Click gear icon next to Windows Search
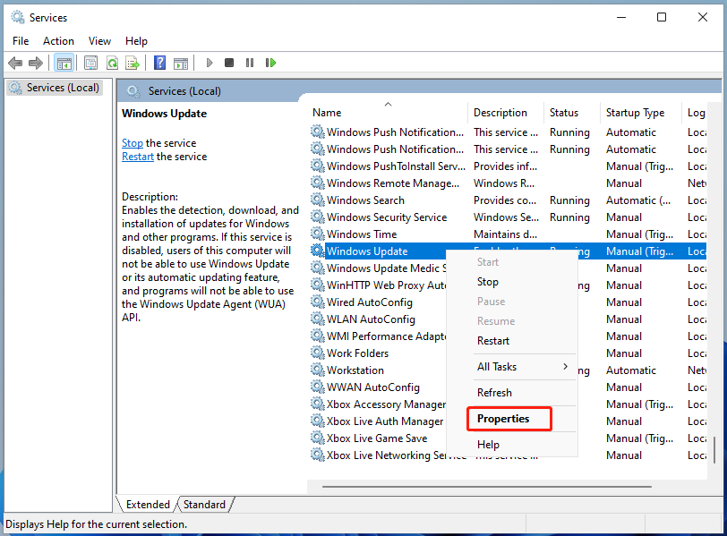 tap(318, 200)
